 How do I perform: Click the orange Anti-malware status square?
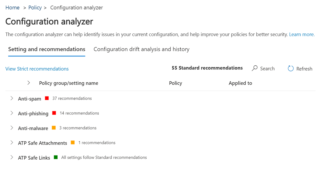pyautogui.click(x=54, y=128)
